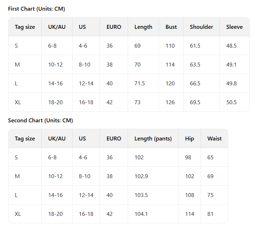This screenshot has width=255, height=229.
Task: Click the "First Chart (Units: CM)" heading
Action: coord(36,9)
